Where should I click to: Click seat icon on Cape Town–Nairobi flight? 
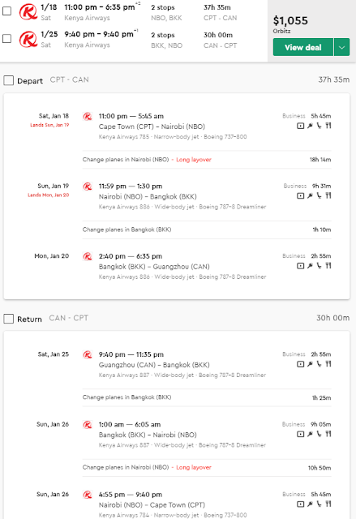[319, 126]
